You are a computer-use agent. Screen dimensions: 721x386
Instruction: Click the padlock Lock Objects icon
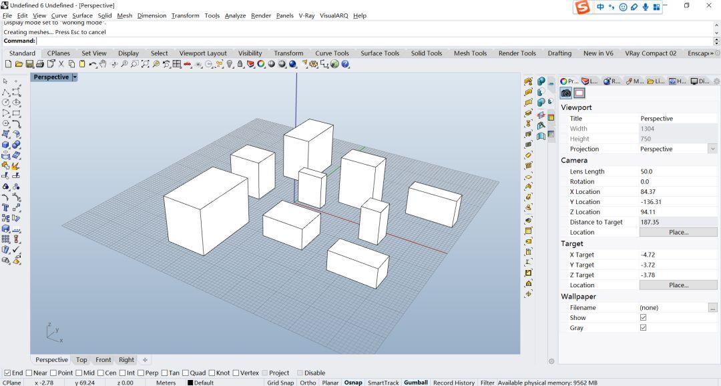click(240, 64)
